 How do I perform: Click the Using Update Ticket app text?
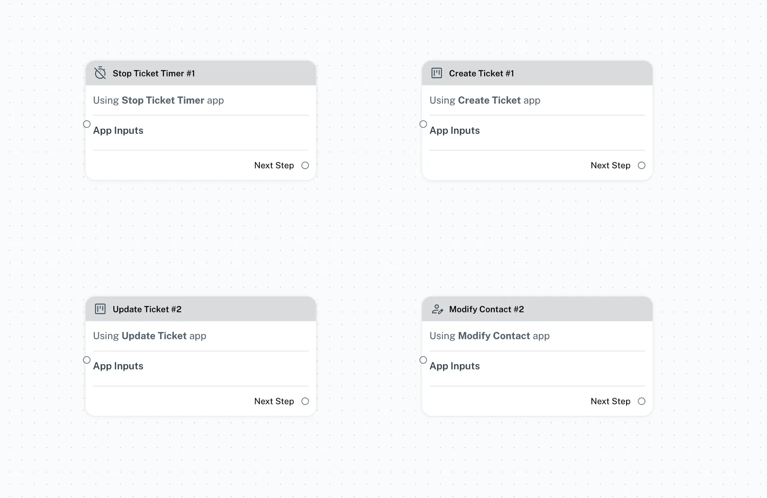click(150, 336)
